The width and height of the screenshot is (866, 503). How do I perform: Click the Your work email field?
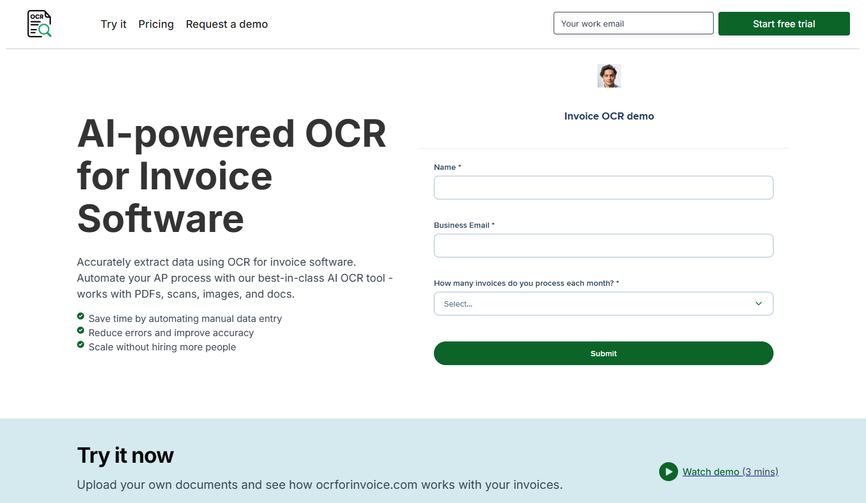(x=633, y=23)
